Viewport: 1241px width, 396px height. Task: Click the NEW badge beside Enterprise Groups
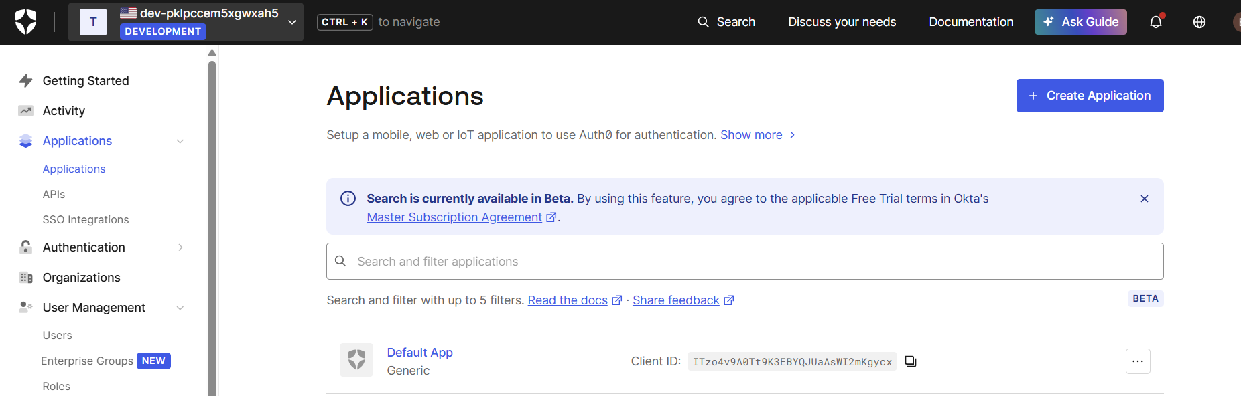[153, 361]
